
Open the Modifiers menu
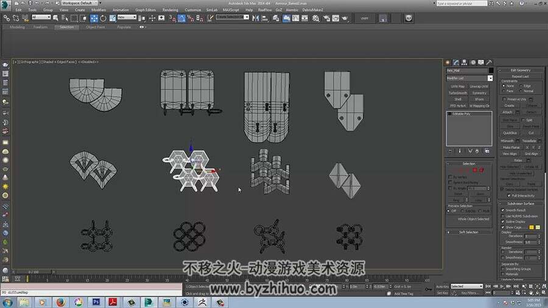tap(99, 10)
